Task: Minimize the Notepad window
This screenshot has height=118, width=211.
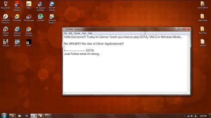Action: coord(177,29)
